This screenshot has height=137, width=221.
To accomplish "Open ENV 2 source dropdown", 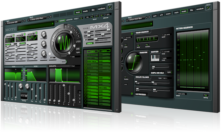I will coord(93,77).
